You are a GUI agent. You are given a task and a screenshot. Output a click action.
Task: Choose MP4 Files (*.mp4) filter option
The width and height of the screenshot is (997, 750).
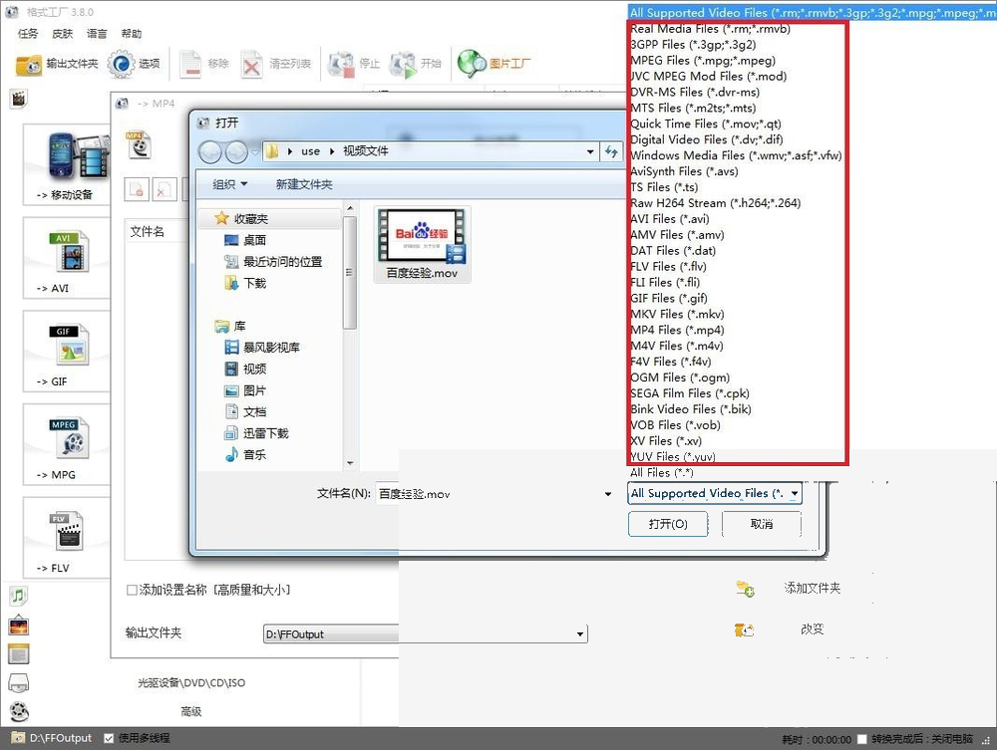677,331
